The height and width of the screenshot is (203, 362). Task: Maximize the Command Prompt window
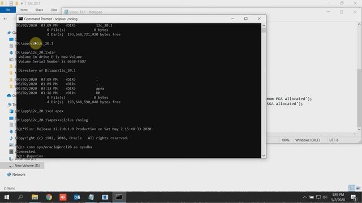click(246, 19)
